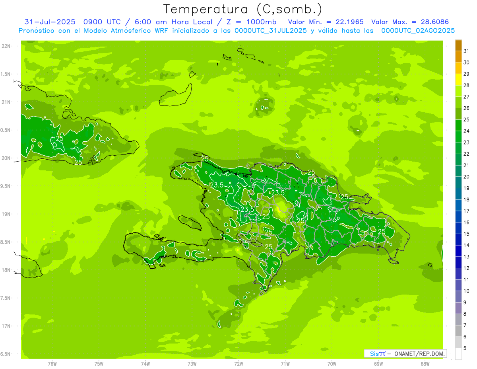This screenshot has height=369, width=477.
Task: Select the date text '31-Jul-2025'
Action: coord(50,22)
